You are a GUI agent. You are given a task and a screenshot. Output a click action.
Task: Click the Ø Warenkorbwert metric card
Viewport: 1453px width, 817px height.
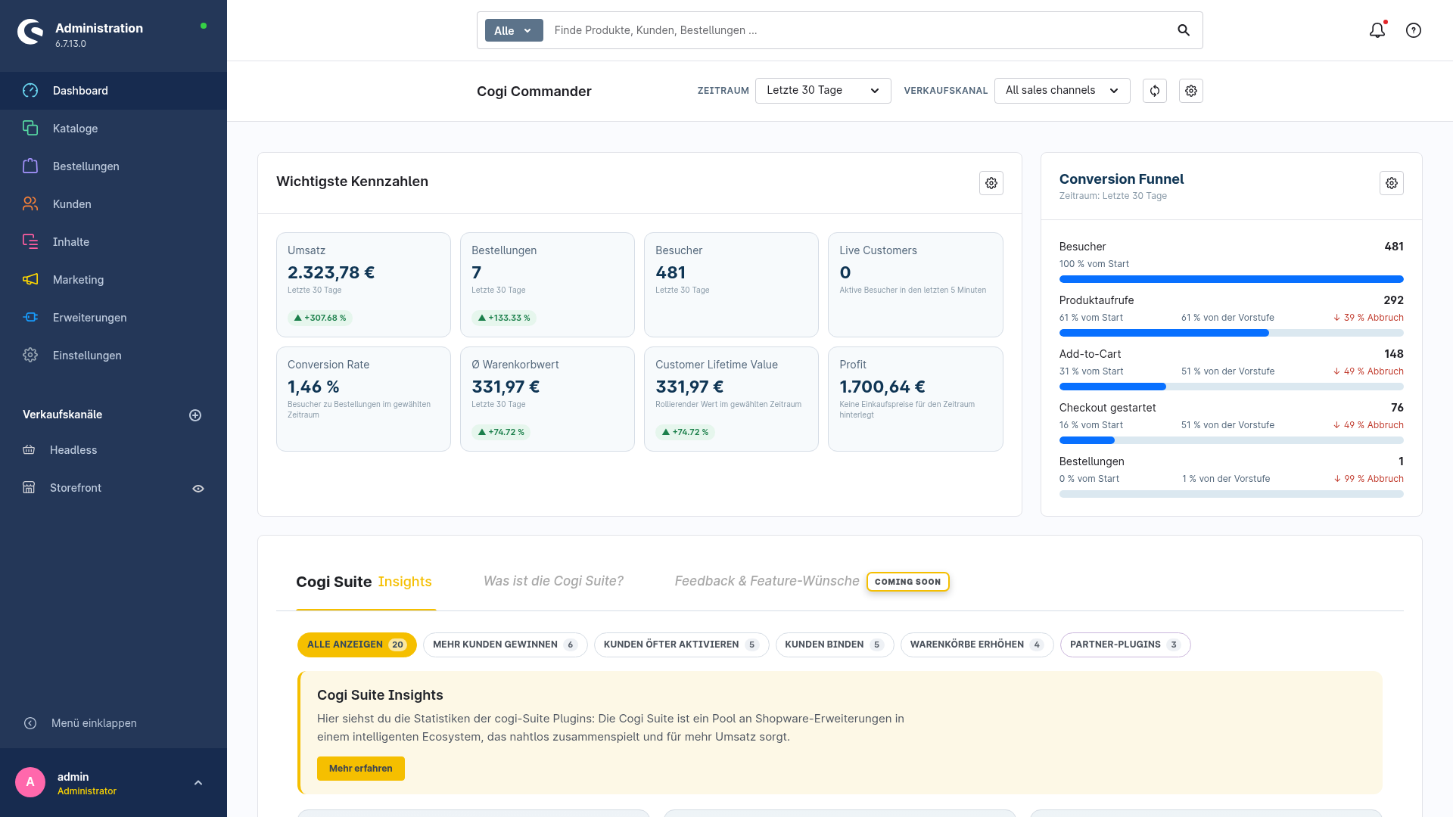coord(547,399)
